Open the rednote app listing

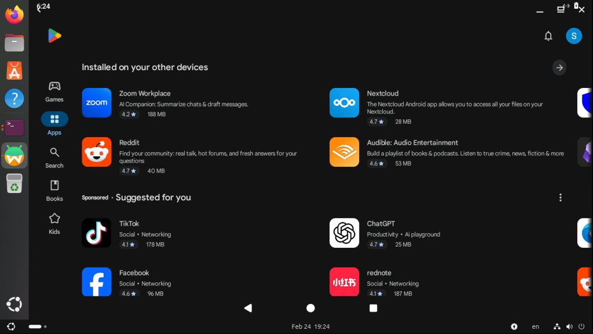click(379, 273)
